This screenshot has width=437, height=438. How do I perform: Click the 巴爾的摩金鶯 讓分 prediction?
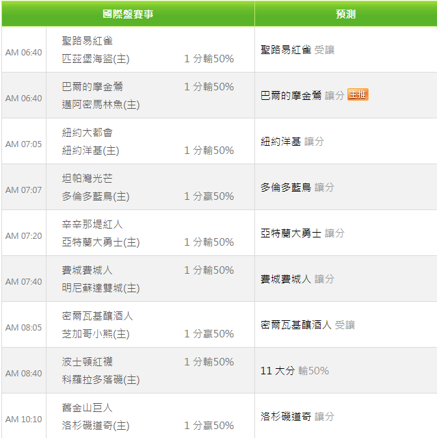tap(302, 96)
